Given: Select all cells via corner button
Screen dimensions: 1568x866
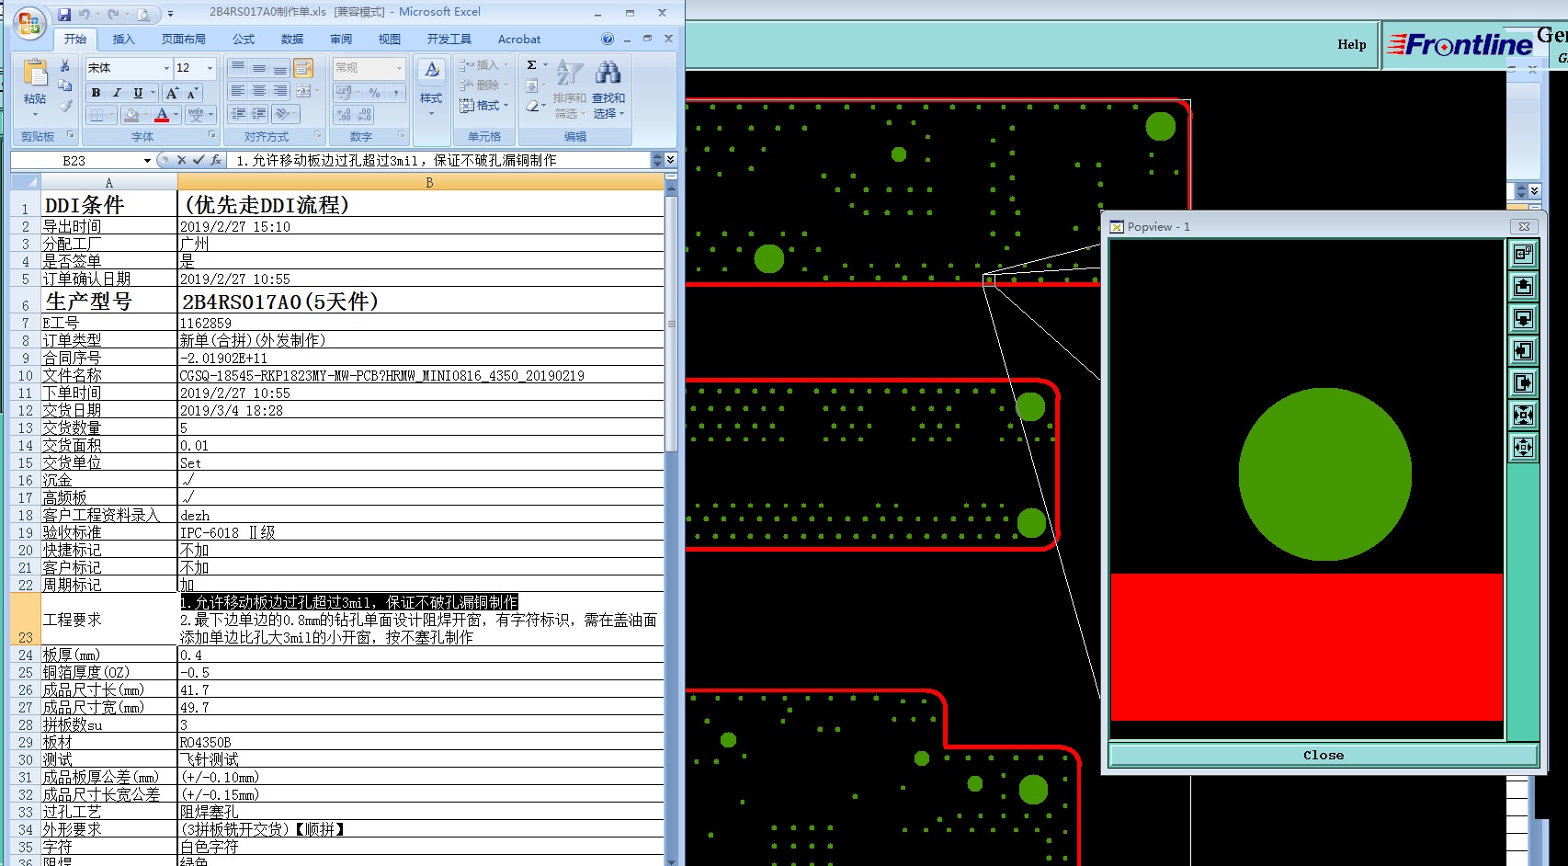Looking at the screenshot, I should pos(26,183).
